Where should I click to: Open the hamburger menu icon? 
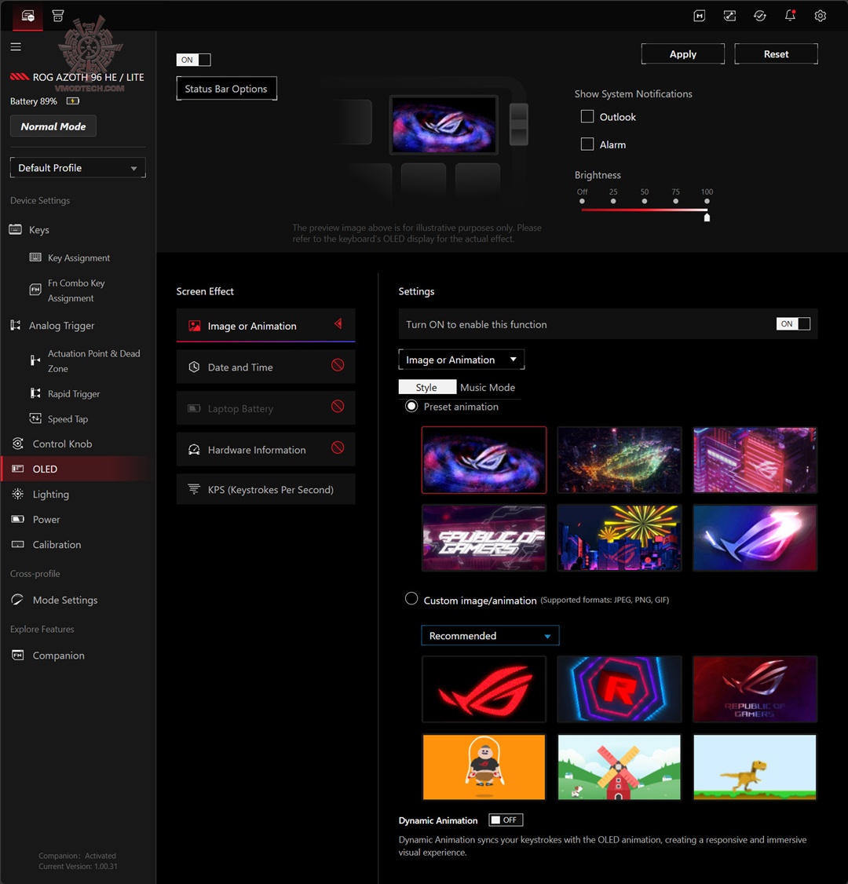point(16,47)
